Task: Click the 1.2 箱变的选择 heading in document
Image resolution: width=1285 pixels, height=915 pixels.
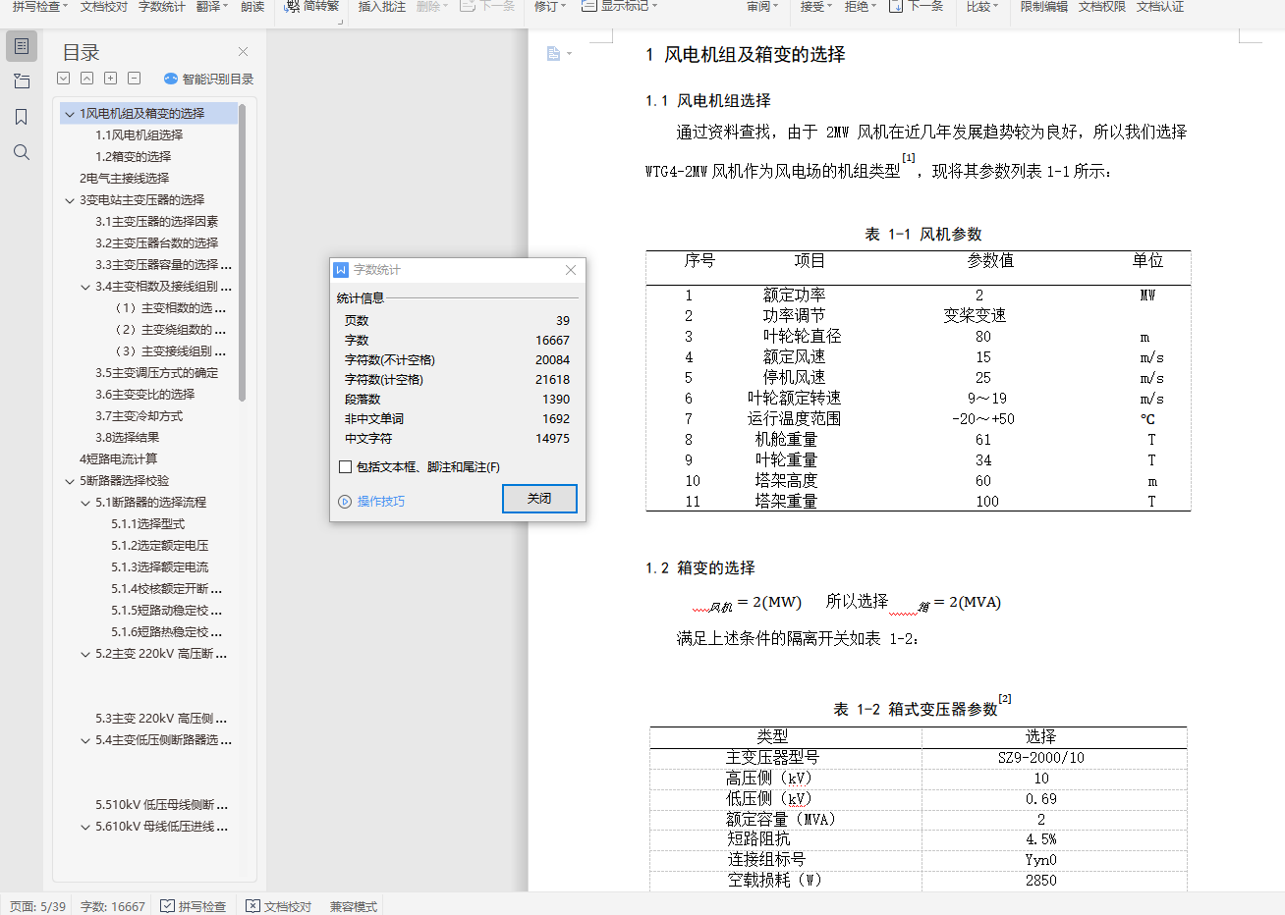Action: pyautogui.click(x=700, y=568)
